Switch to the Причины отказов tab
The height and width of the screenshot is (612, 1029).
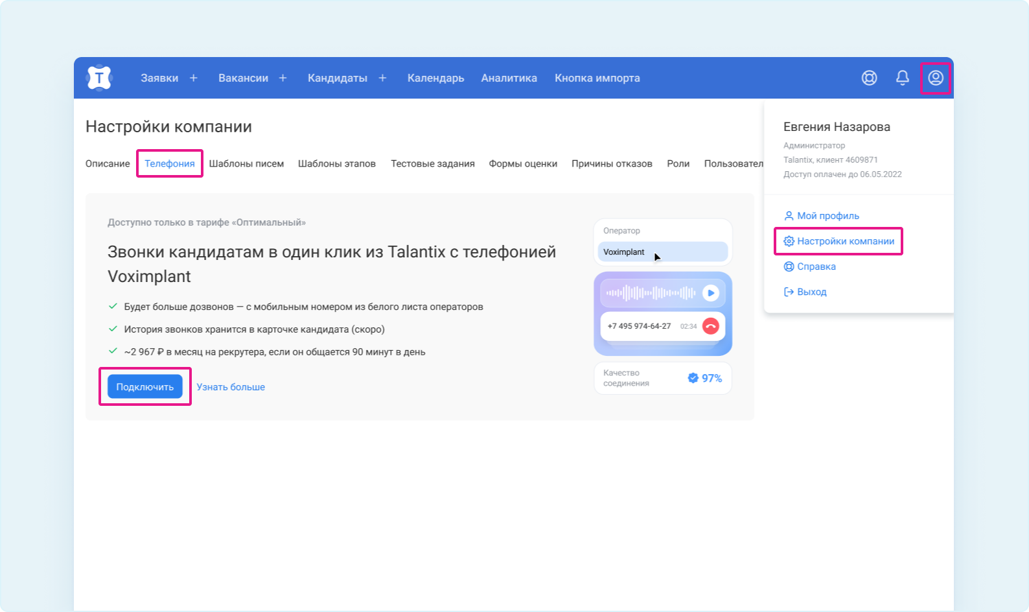click(x=612, y=163)
